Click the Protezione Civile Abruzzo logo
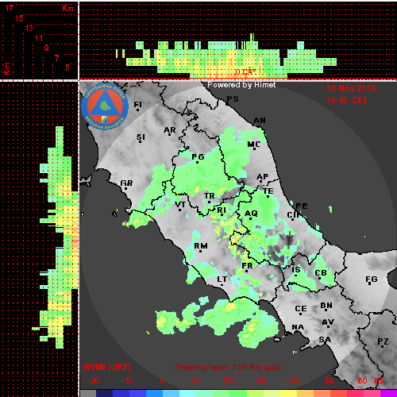 [105, 106]
